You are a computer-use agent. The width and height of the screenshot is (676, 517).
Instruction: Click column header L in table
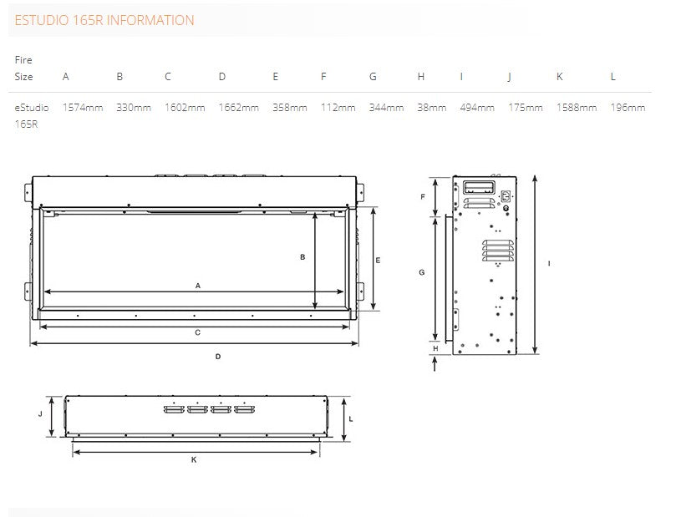tap(612, 77)
